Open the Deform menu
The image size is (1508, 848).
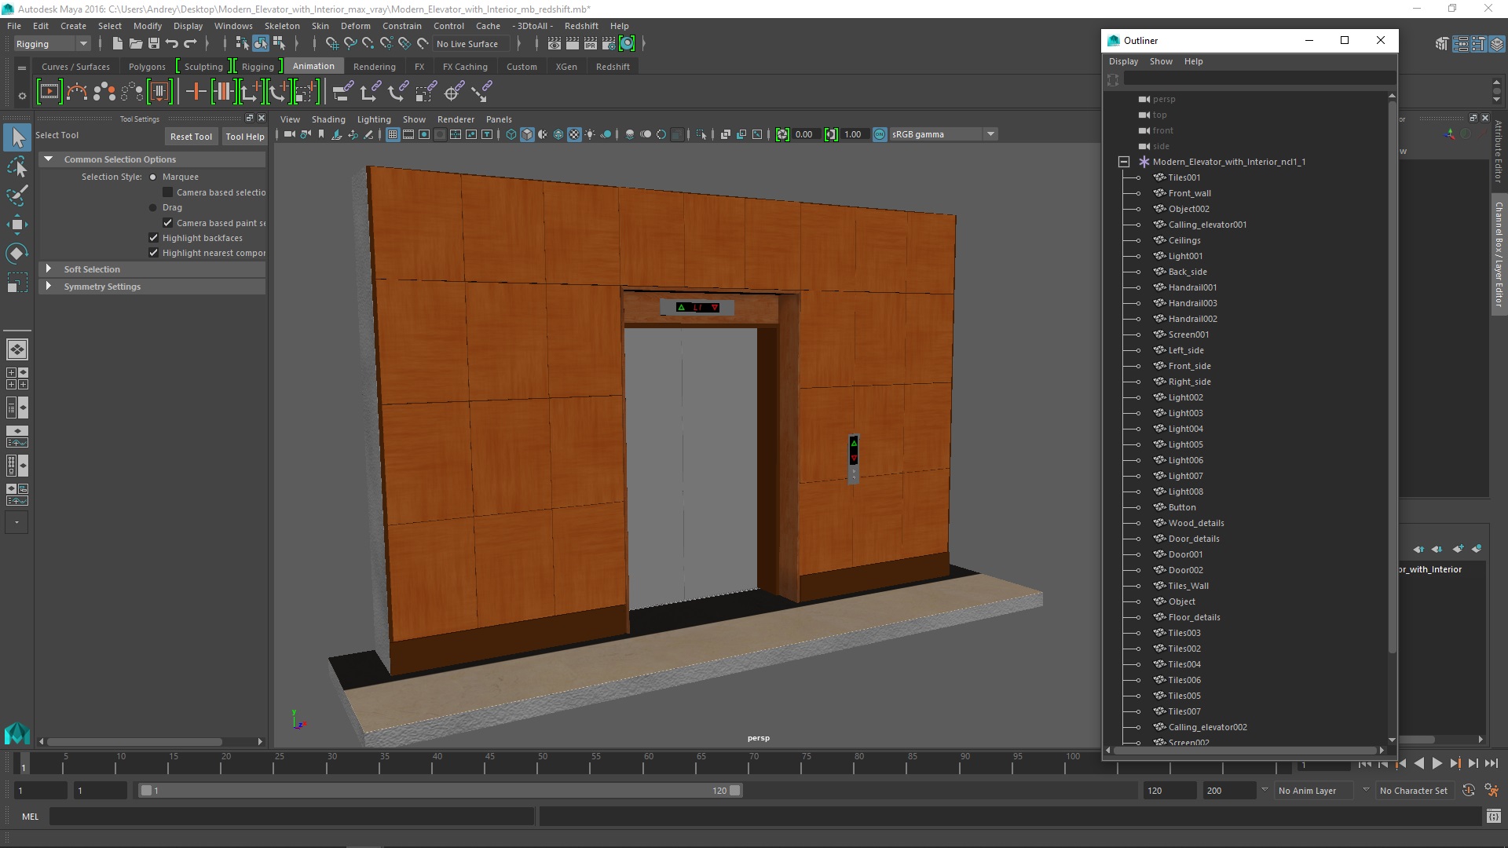click(x=355, y=26)
